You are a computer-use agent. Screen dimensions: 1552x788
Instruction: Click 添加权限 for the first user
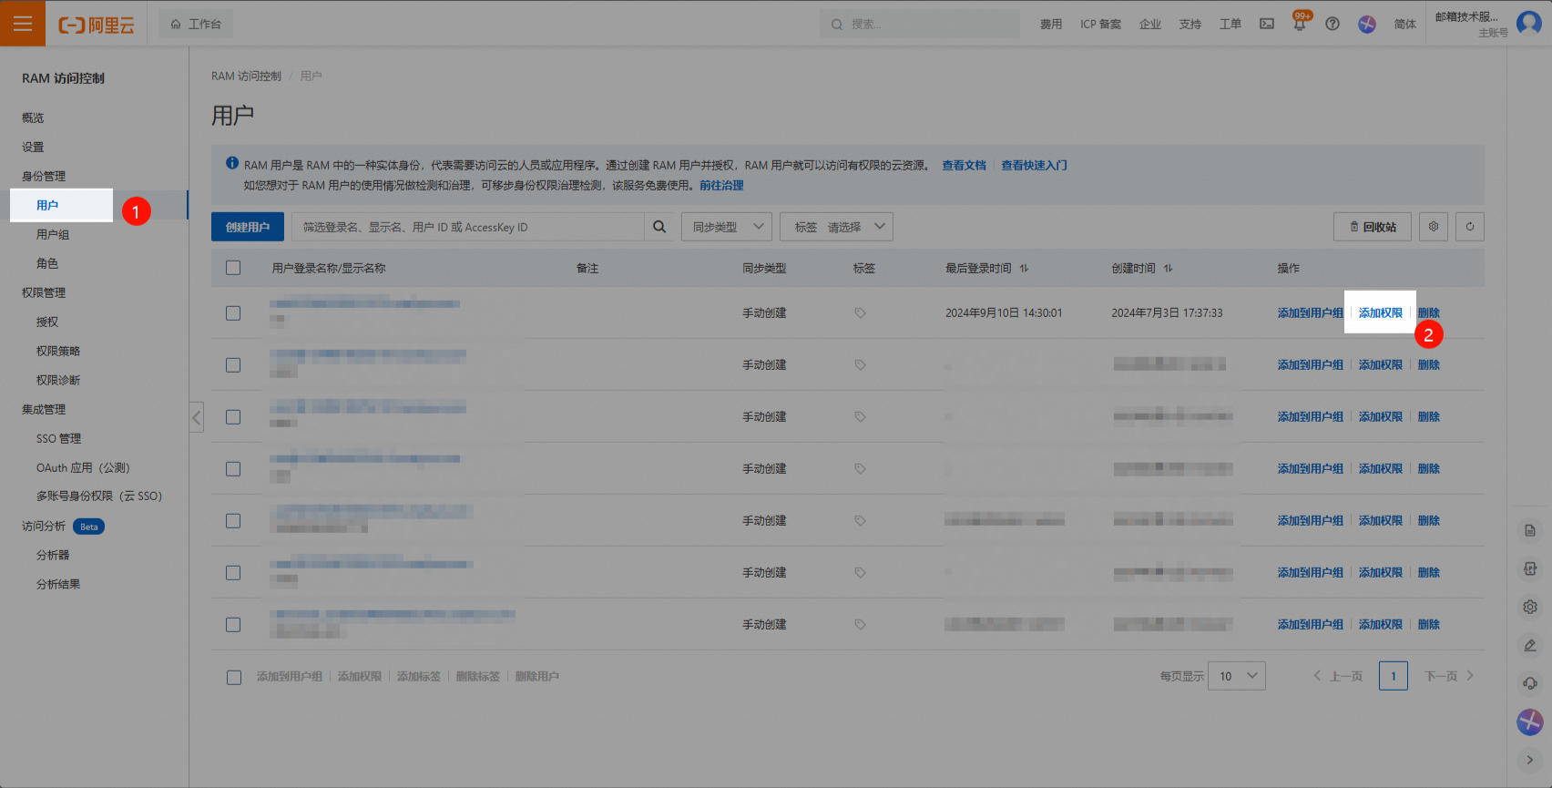1381,312
